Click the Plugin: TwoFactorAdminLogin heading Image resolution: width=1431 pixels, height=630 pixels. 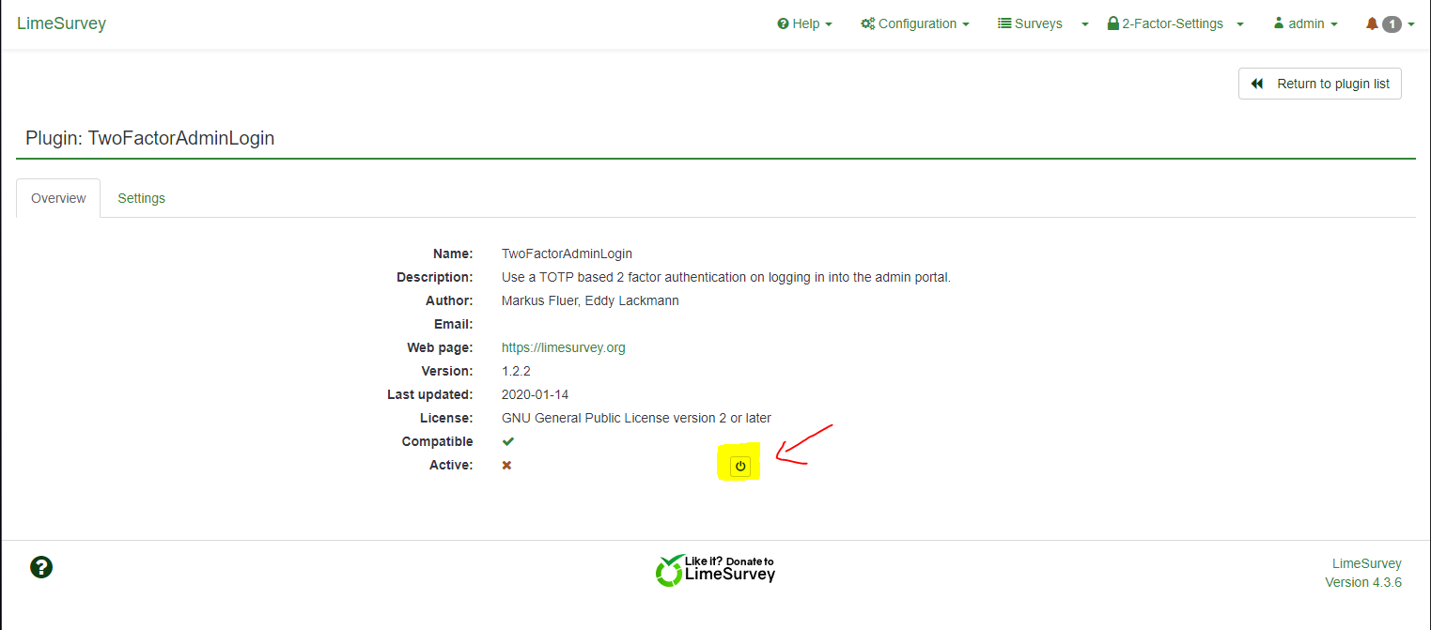pyautogui.click(x=150, y=138)
